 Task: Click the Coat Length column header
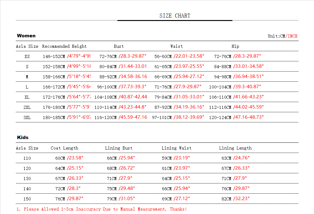(x=64, y=148)
